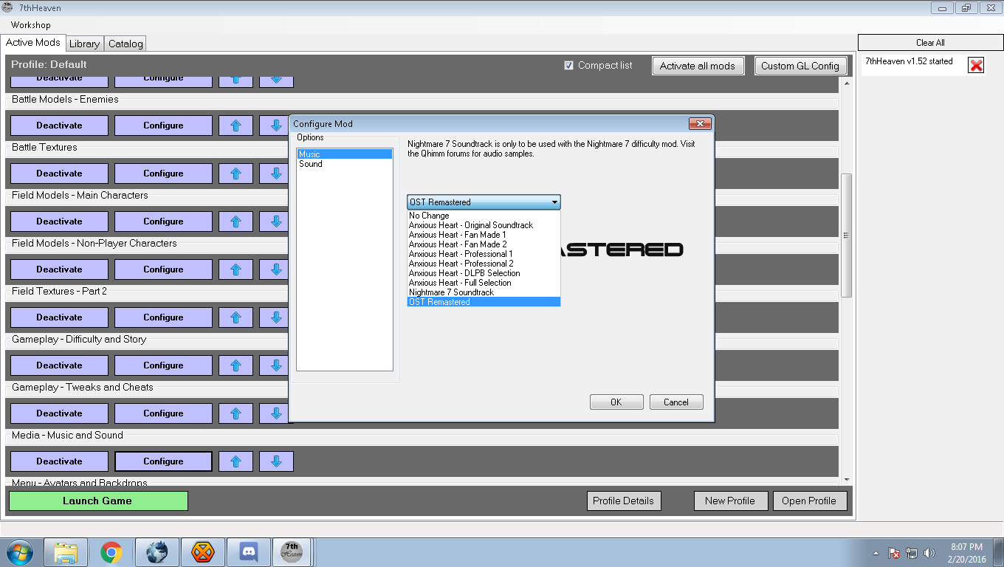Move Gameplay - Tweaks and Cheats up
Image resolution: width=1004 pixels, height=567 pixels.
pos(236,413)
